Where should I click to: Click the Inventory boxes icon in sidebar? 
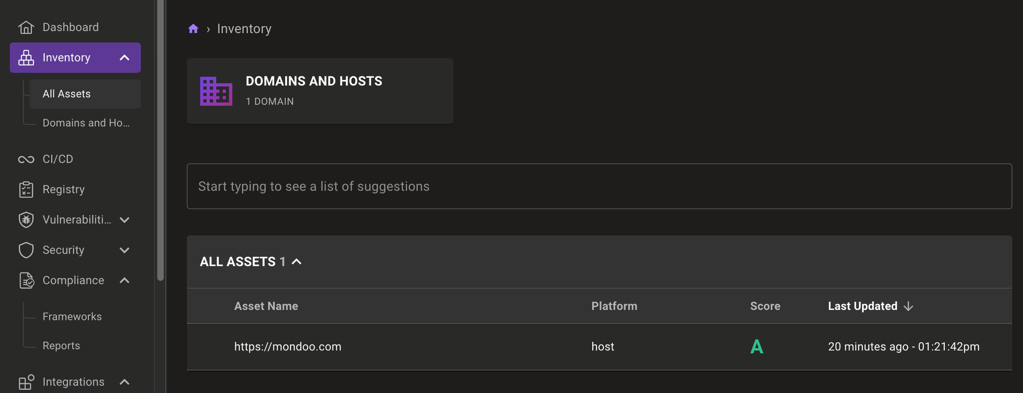tap(26, 58)
